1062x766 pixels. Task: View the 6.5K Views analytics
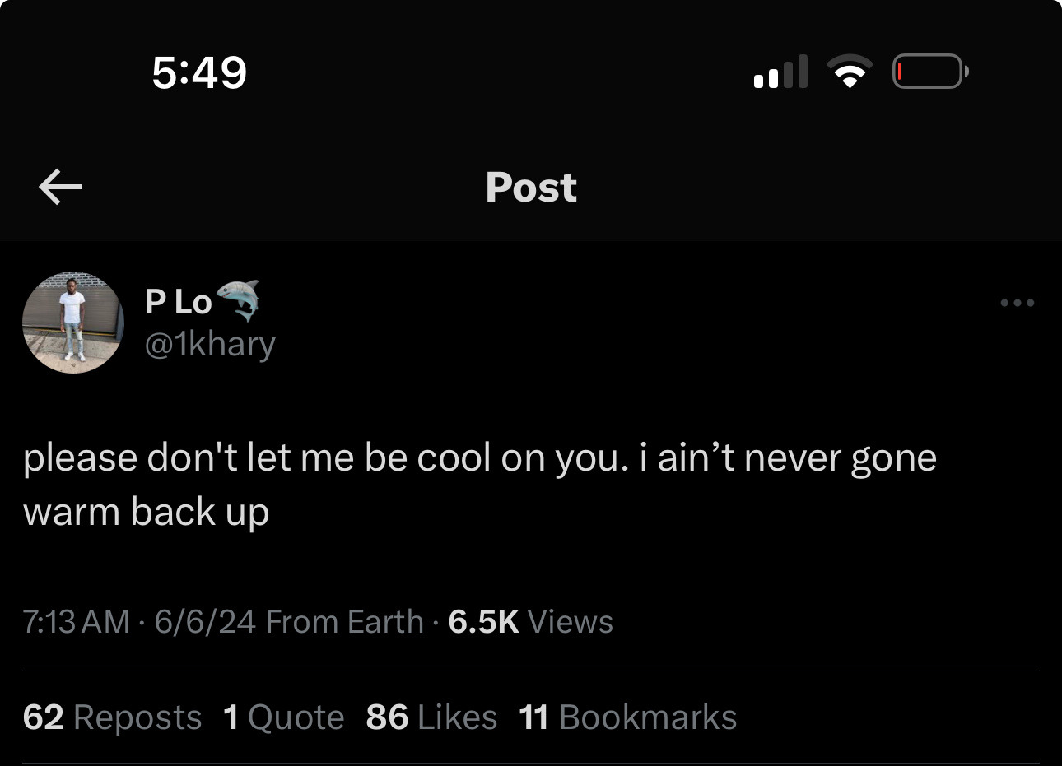point(531,621)
